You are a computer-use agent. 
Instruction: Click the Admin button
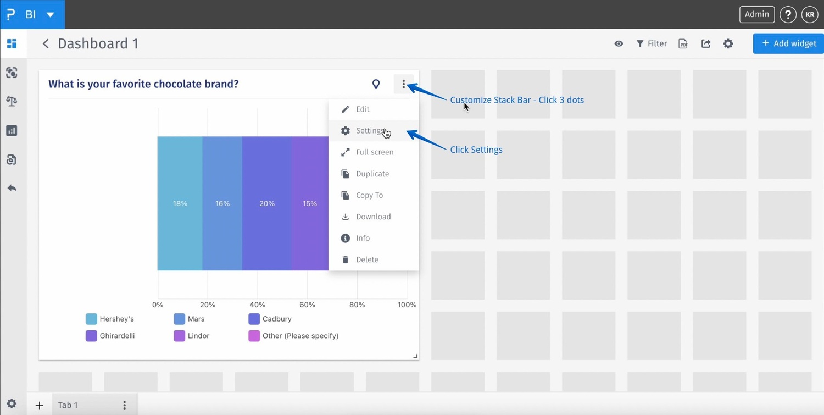click(x=757, y=14)
